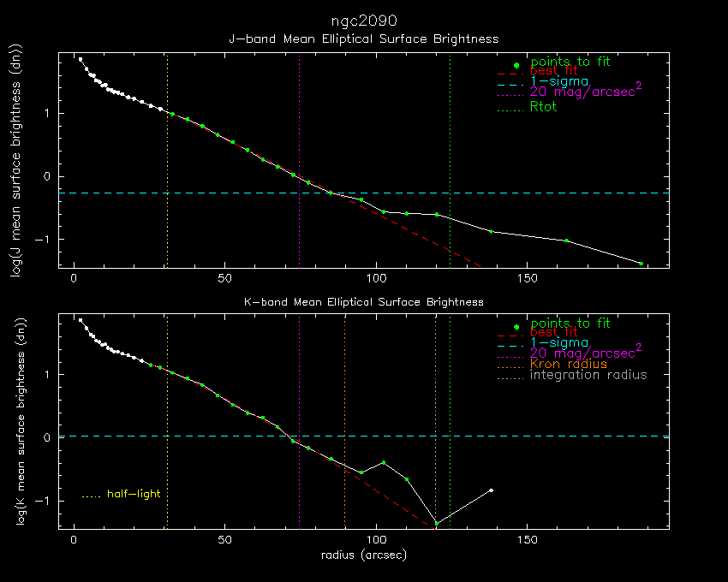Click the orange Kron radius vertical line

tap(344, 428)
